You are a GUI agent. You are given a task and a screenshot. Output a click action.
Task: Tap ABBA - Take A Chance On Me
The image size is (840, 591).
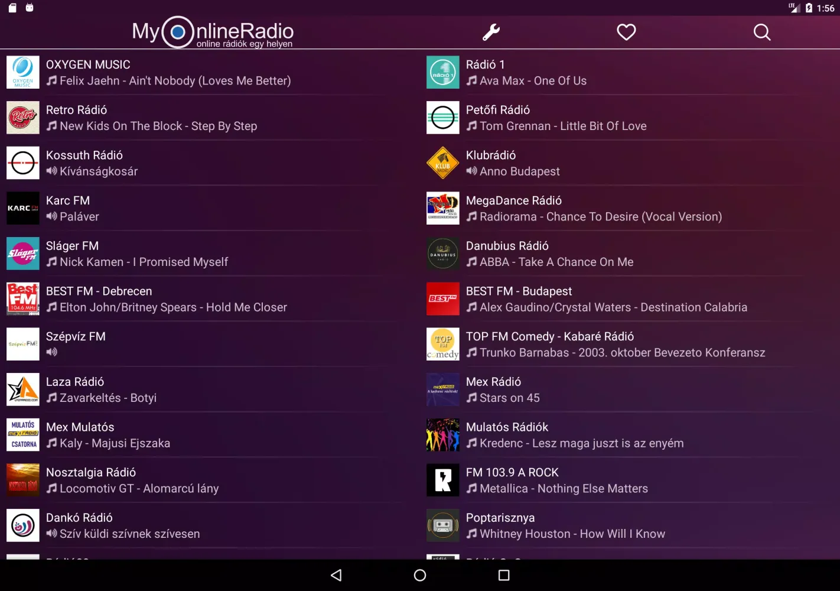click(556, 262)
